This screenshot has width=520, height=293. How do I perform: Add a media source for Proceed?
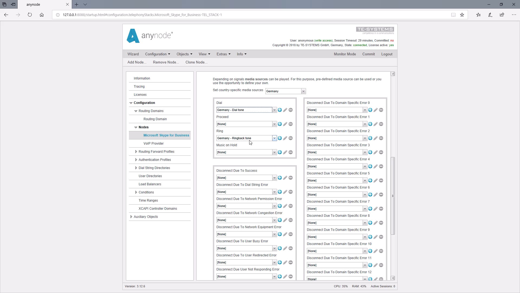[280, 124]
